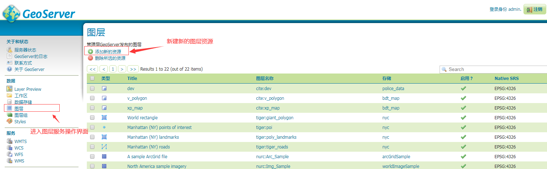547x169 pixels.
Task: Open WCS service settings
Action: (x=19, y=148)
